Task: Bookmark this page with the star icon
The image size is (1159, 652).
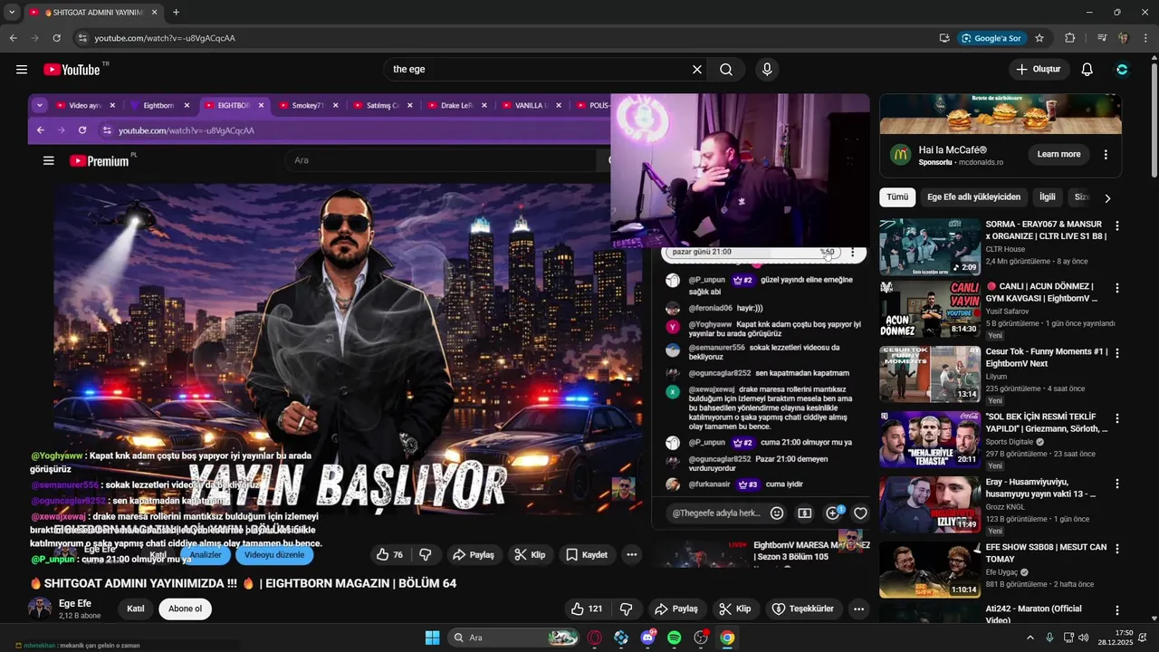Action: pyautogui.click(x=1039, y=38)
